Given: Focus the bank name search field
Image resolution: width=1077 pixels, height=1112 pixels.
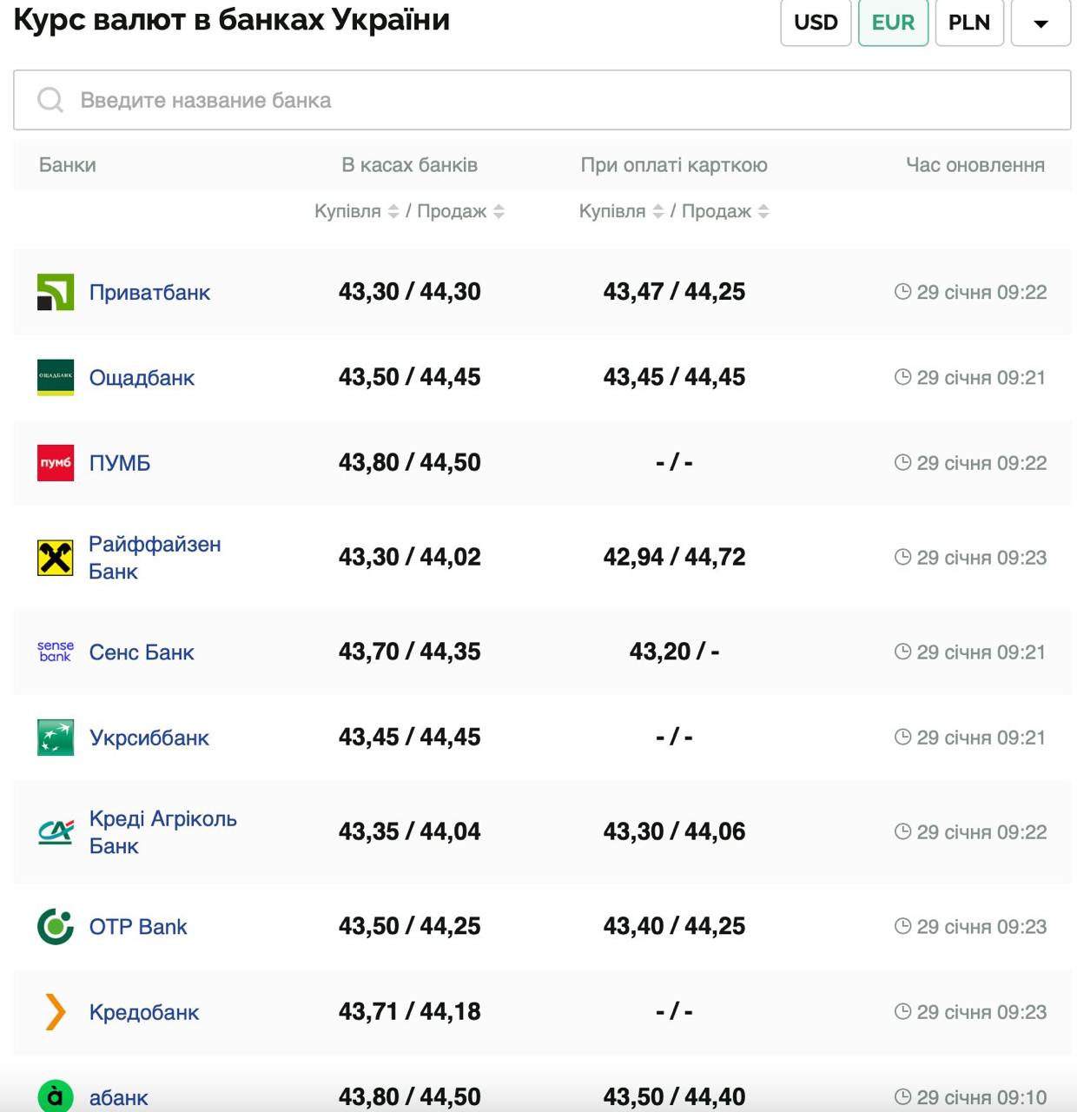Looking at the screenshot, I should point(542,100).
